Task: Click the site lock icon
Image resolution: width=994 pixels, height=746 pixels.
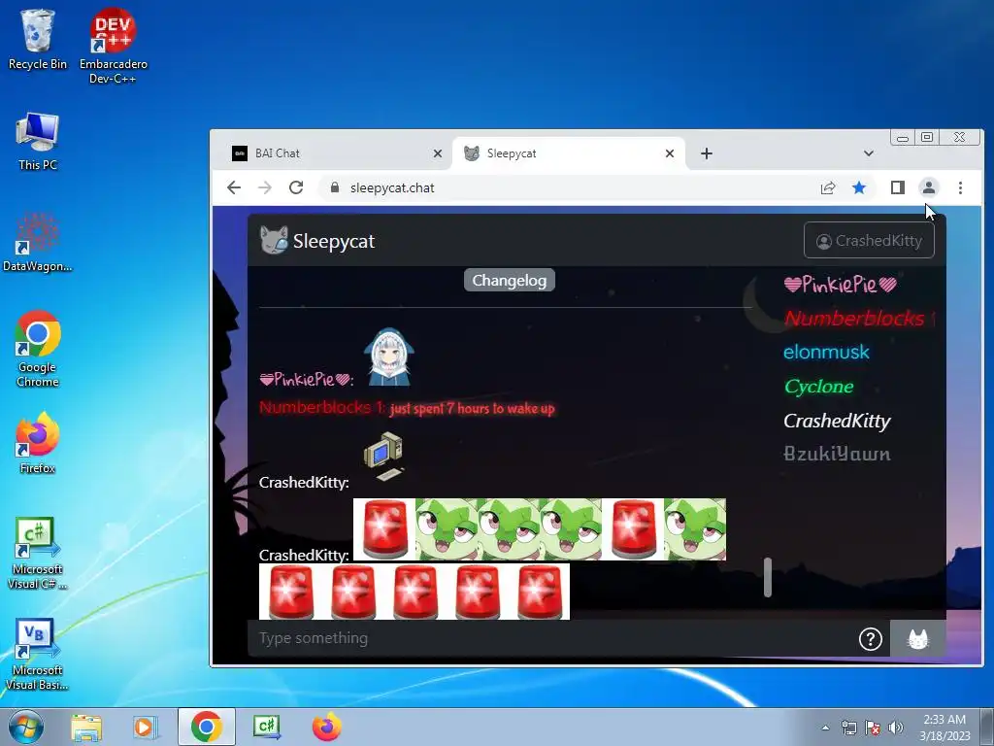Action: pos(335,187)
